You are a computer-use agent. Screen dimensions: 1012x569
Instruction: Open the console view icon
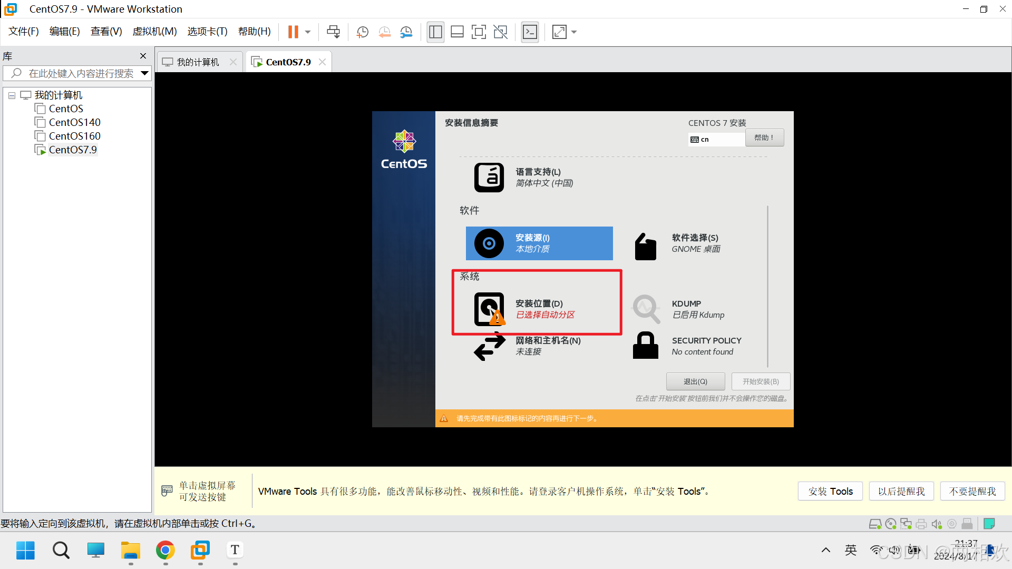530,32
